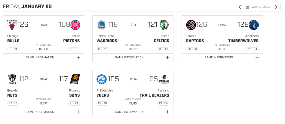Open the TIMBERWOLVES team name link
The height and width of the screenshot is (124, 285).
coord(243,41)
